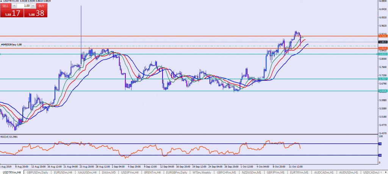Collapse the one-click trading panel triangle
The image size is (388, 174).
click(2, 2)
